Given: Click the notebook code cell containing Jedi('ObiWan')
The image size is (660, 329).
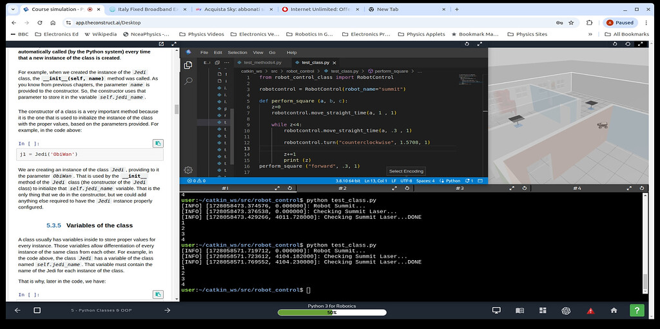Looking at the screenshot, I should coord(90,155).
